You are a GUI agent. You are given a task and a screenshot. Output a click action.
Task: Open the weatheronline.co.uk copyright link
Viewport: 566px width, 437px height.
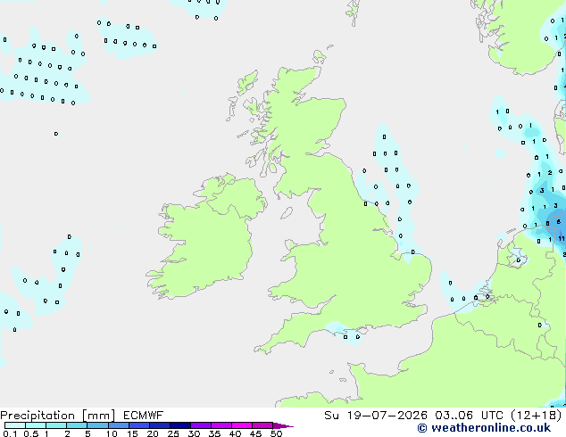484,428
